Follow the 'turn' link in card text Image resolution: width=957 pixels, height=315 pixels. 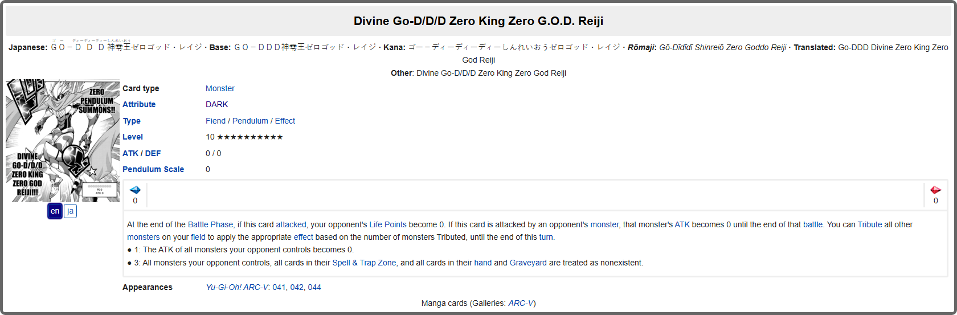pos(546,237)
